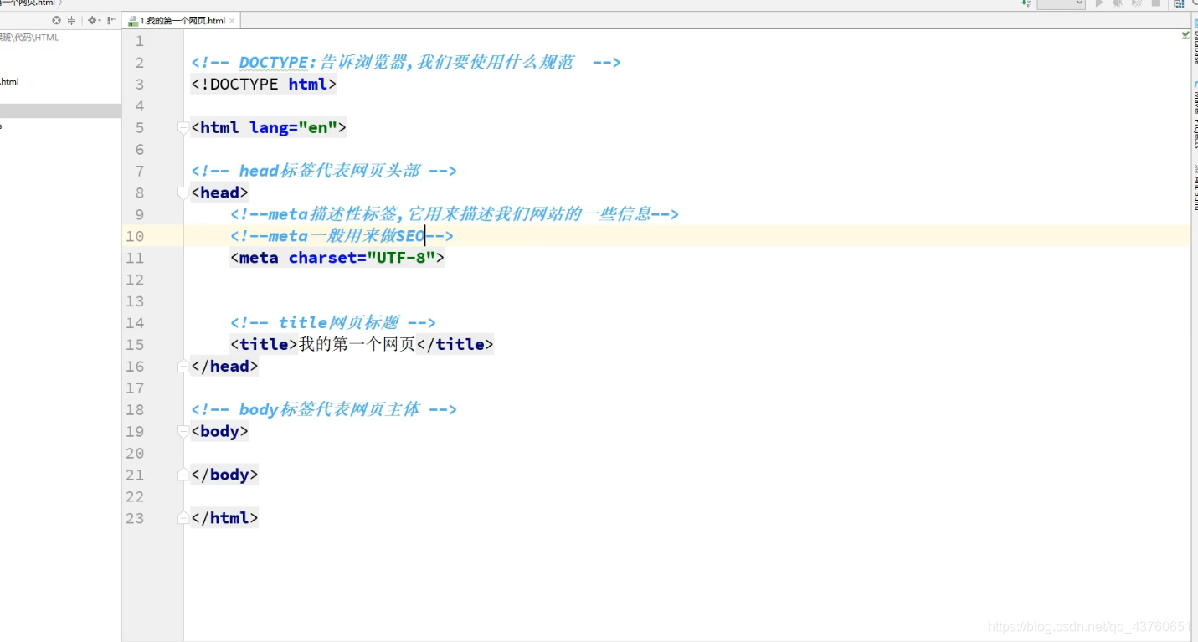Click the green inspection checkmark indicator
The height and width of the screenshot is (642, 1198).
1185,35
